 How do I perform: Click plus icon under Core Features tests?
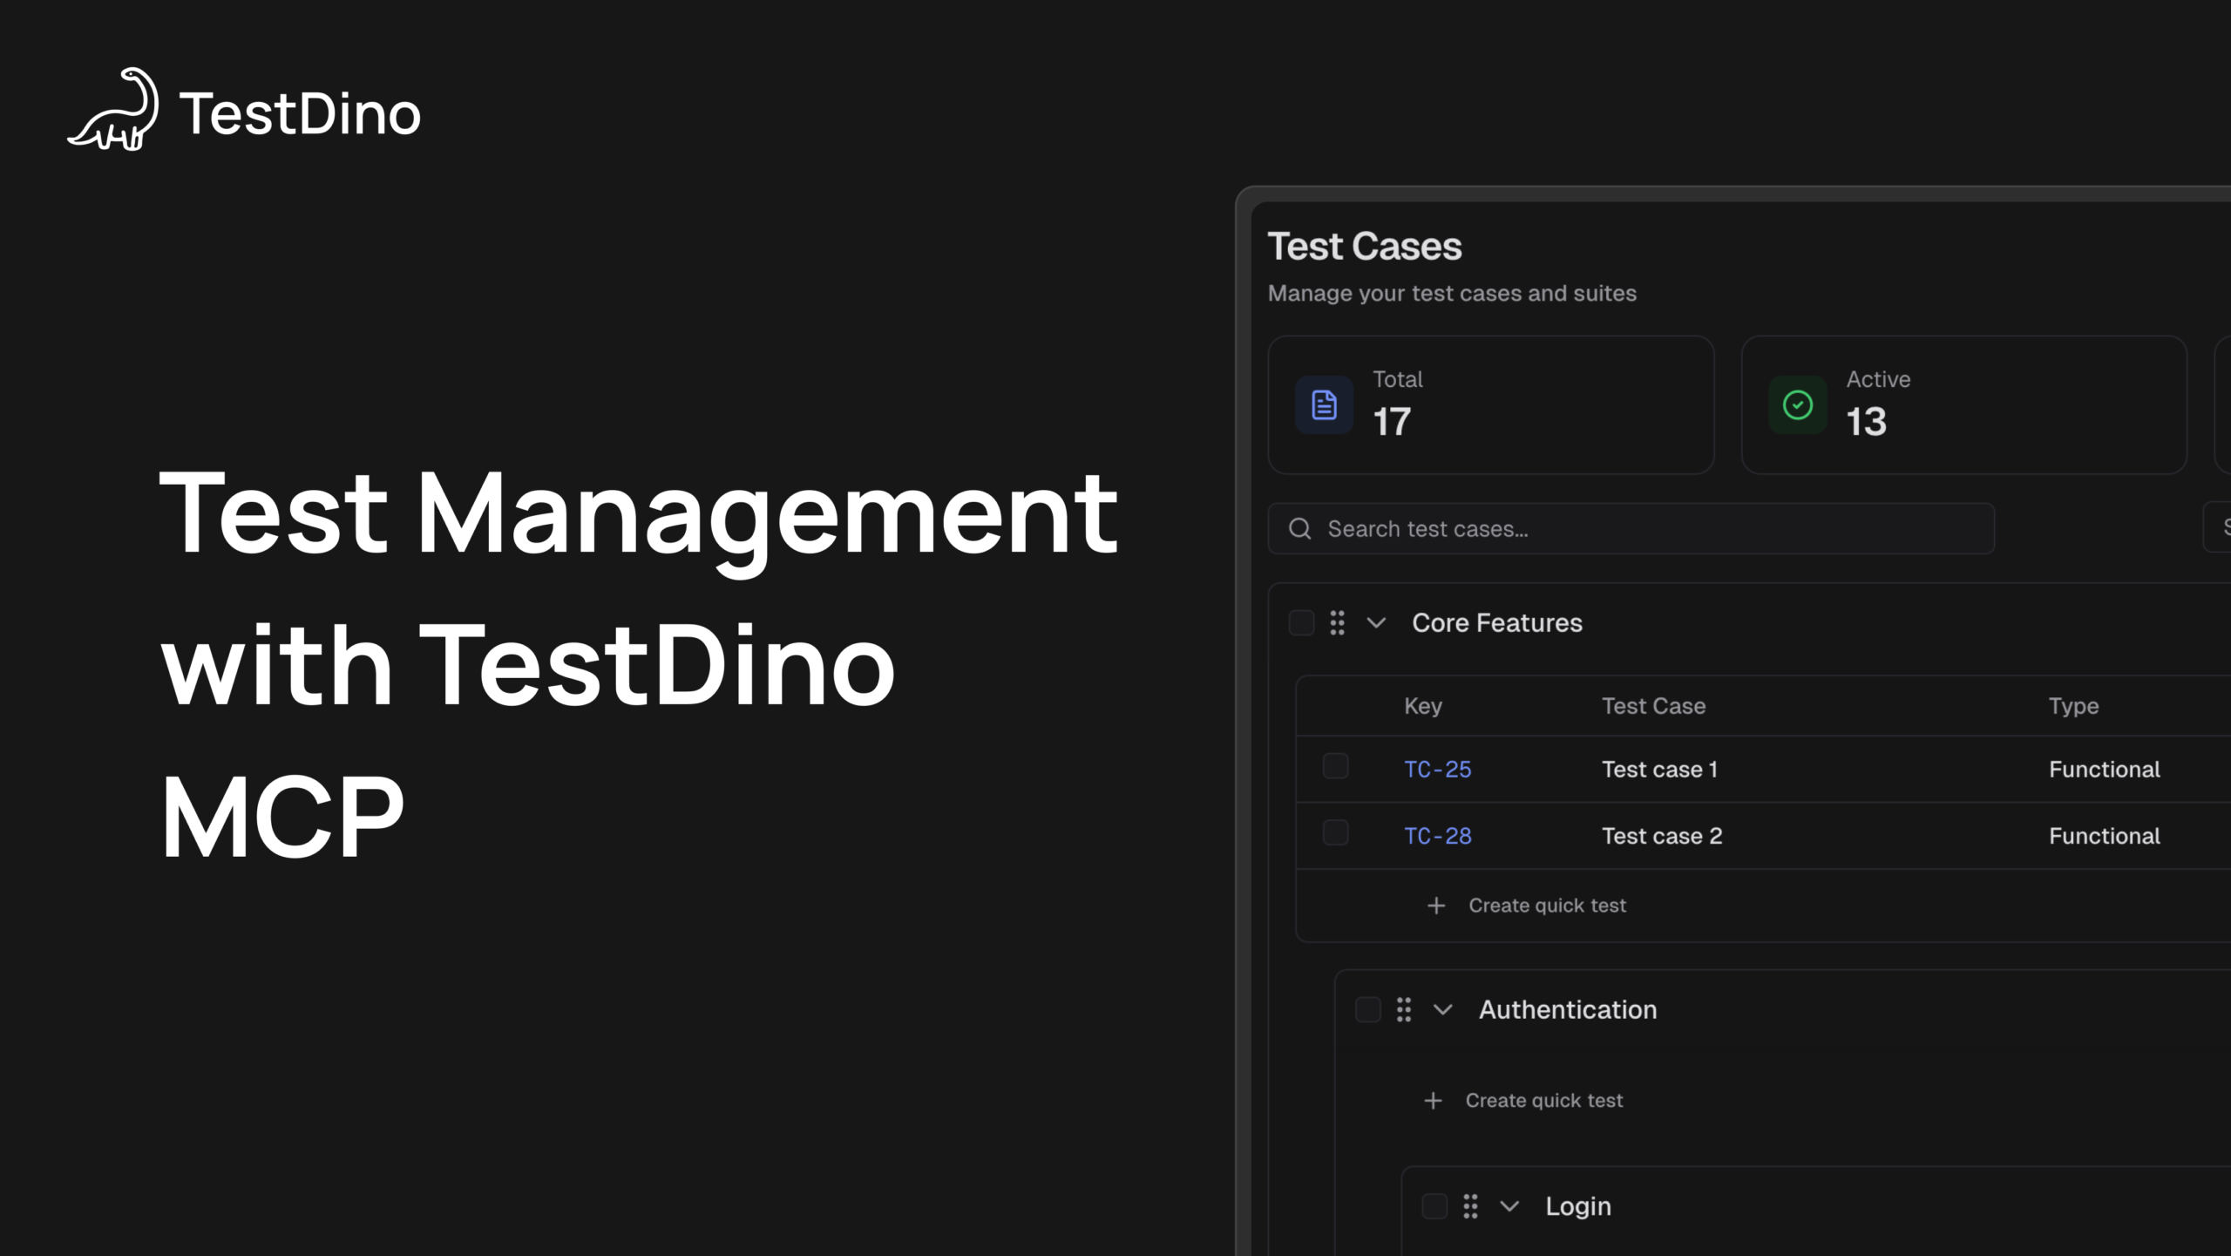pos(1436,906)
